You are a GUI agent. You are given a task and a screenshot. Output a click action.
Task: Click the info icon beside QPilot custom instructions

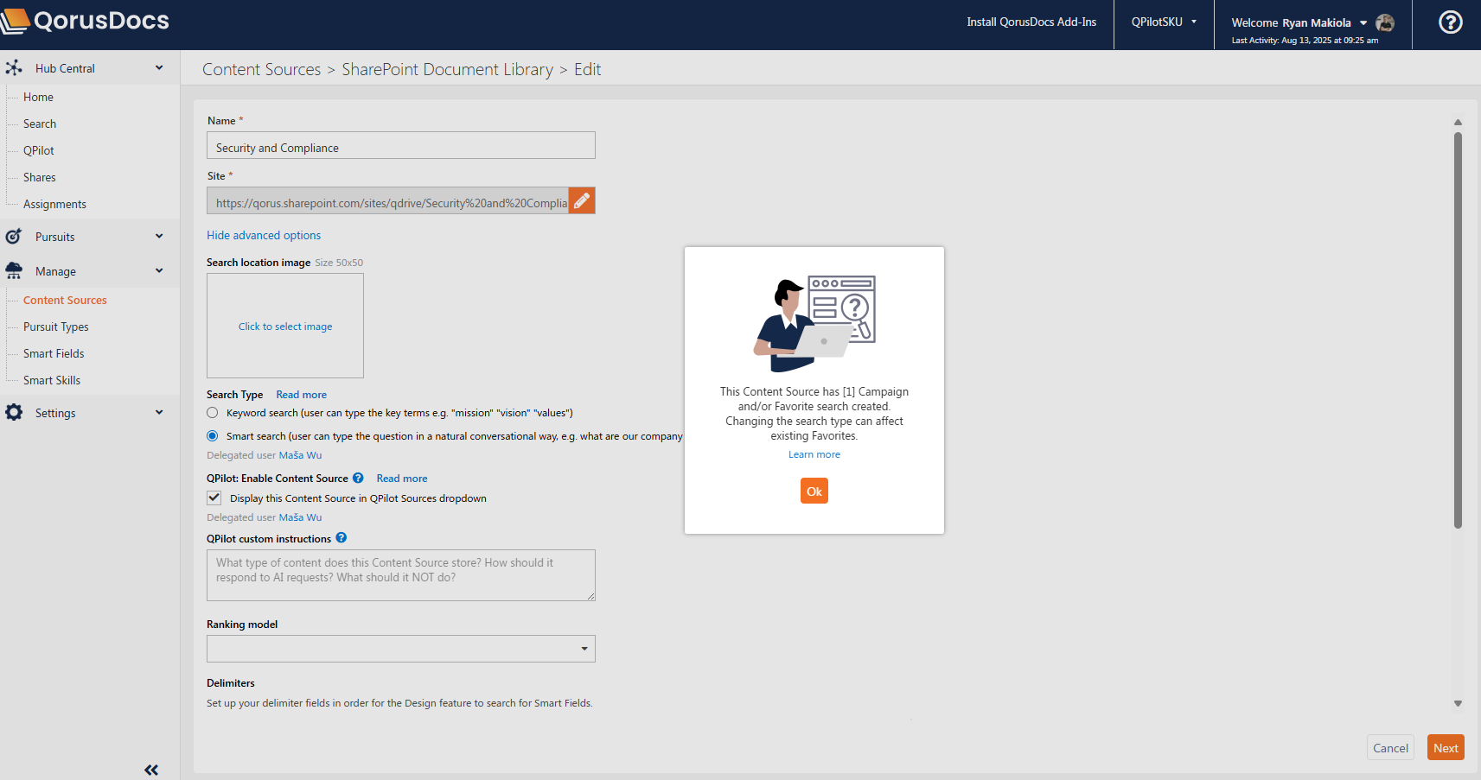[x=341, y=537]
